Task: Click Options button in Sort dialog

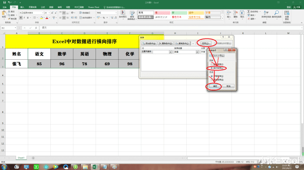Action: coord(206,43)
